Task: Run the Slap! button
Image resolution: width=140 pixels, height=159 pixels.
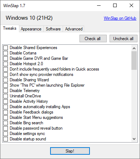Action: point(70,151)
